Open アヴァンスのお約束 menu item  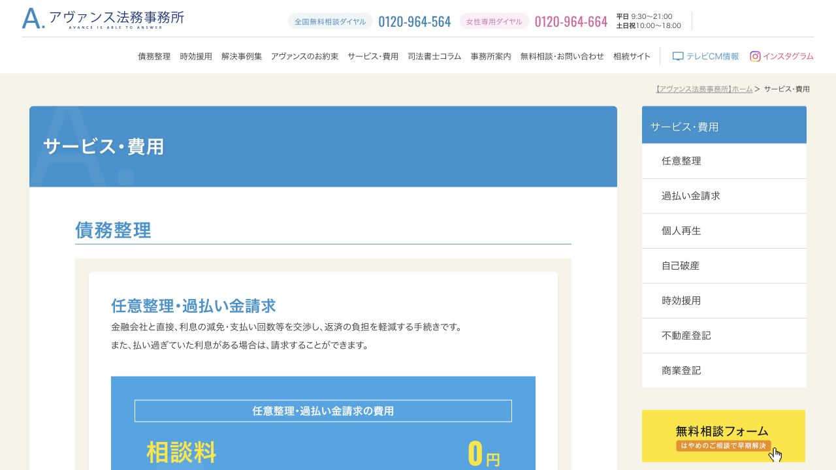304,56
